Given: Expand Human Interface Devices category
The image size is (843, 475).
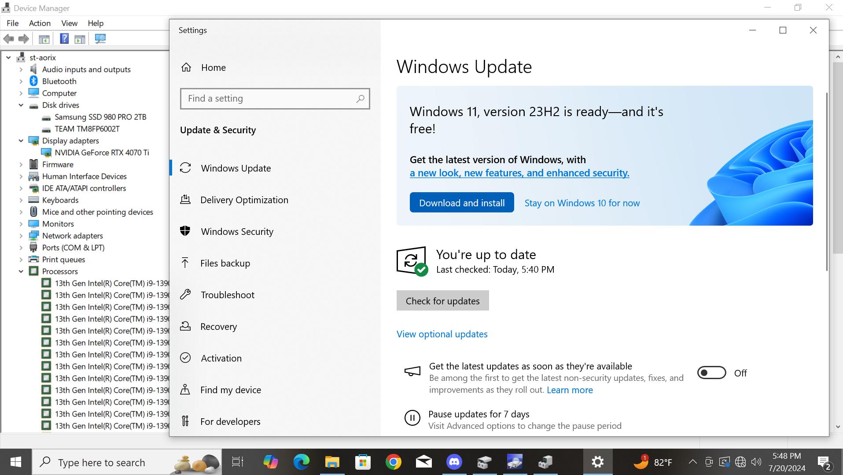Looking at the screenshot, I should click(x=21, y=176).
